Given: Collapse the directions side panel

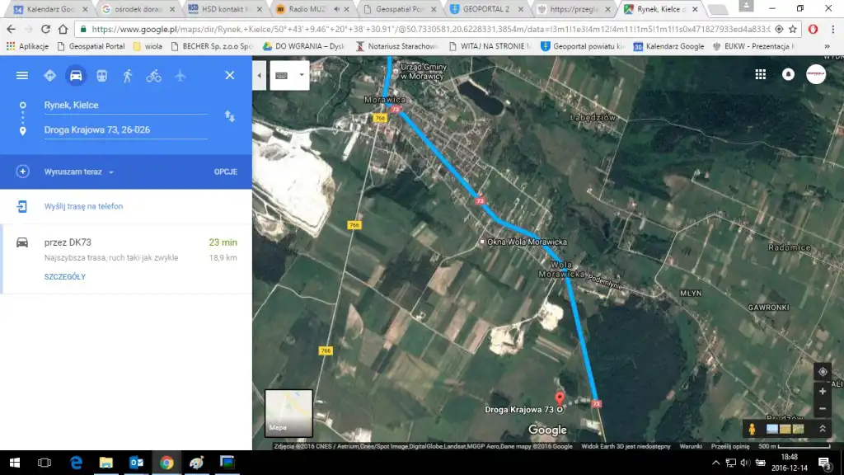Looking at the screenshot, I should (260, 75).
